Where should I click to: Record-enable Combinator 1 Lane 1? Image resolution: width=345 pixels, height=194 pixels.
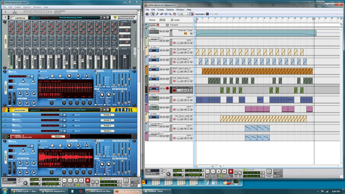point(174,43)
